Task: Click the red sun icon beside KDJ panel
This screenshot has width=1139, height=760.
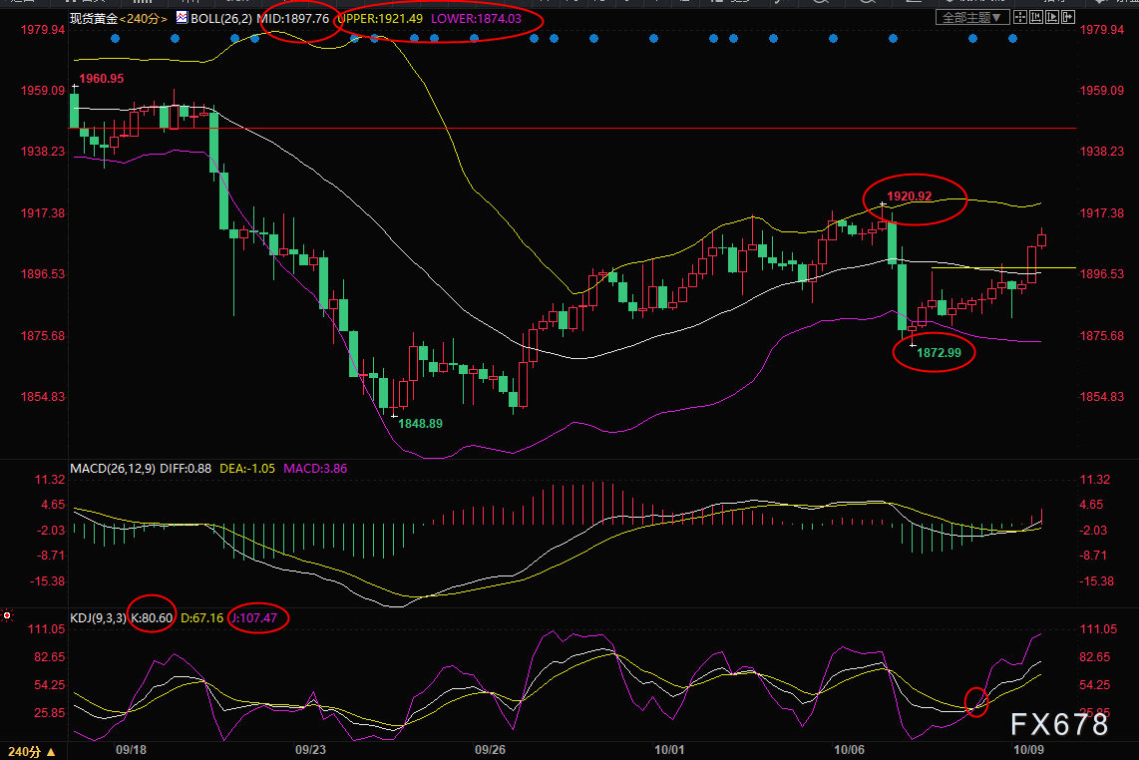Action: [8, 617]
